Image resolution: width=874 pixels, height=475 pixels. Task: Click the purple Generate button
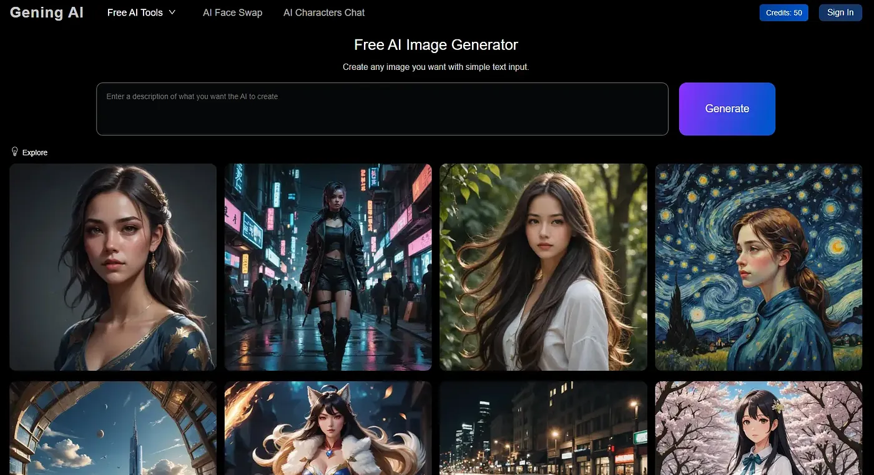727,109
